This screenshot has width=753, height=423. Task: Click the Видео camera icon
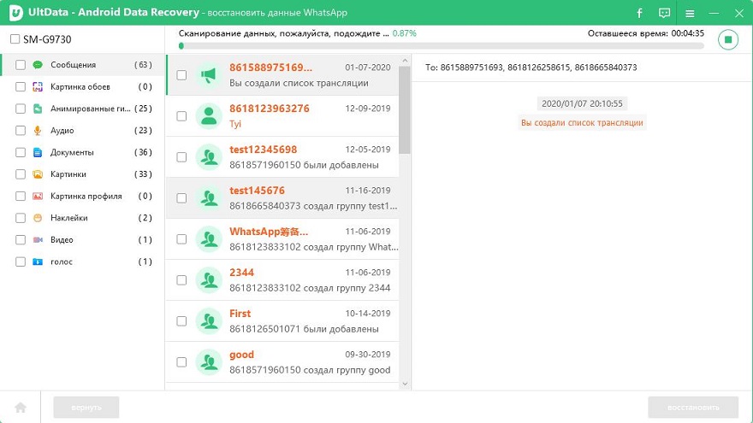[38, 240]
